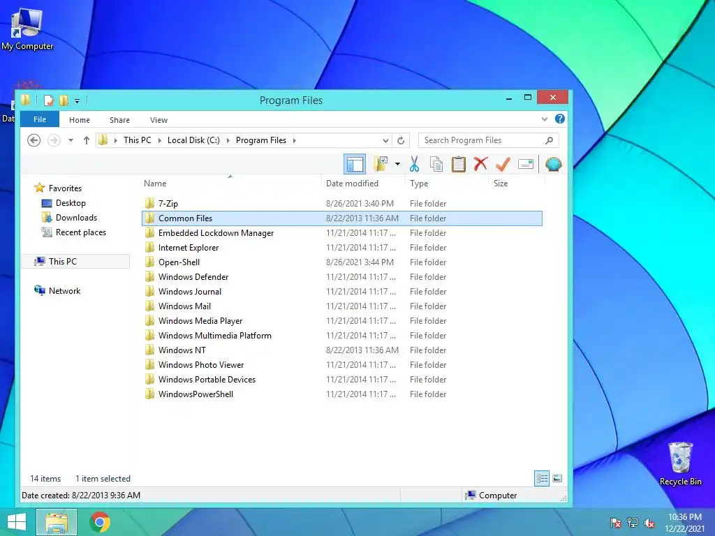Launch Google Chrome from the taskbar

(100, 522)
